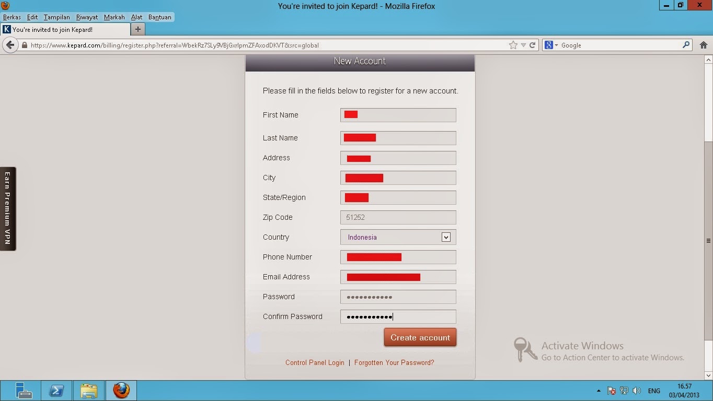Open the Edit menu
The image size is (713, 401).
click(32, 17)
